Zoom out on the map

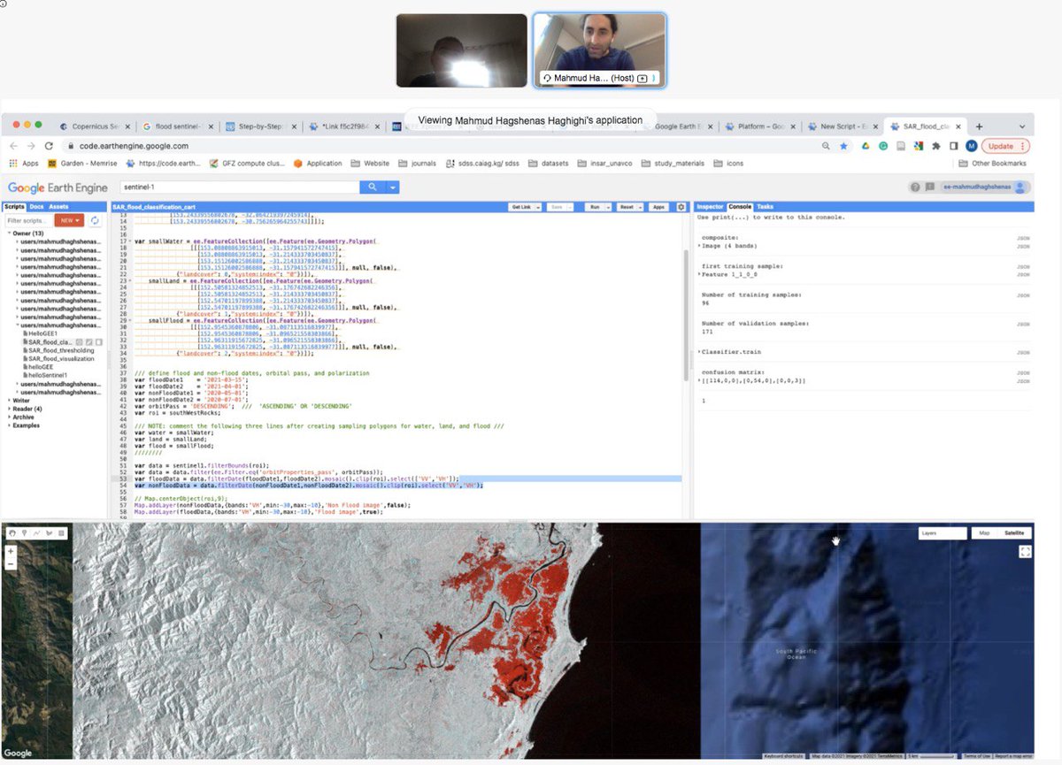coord(11,562)
